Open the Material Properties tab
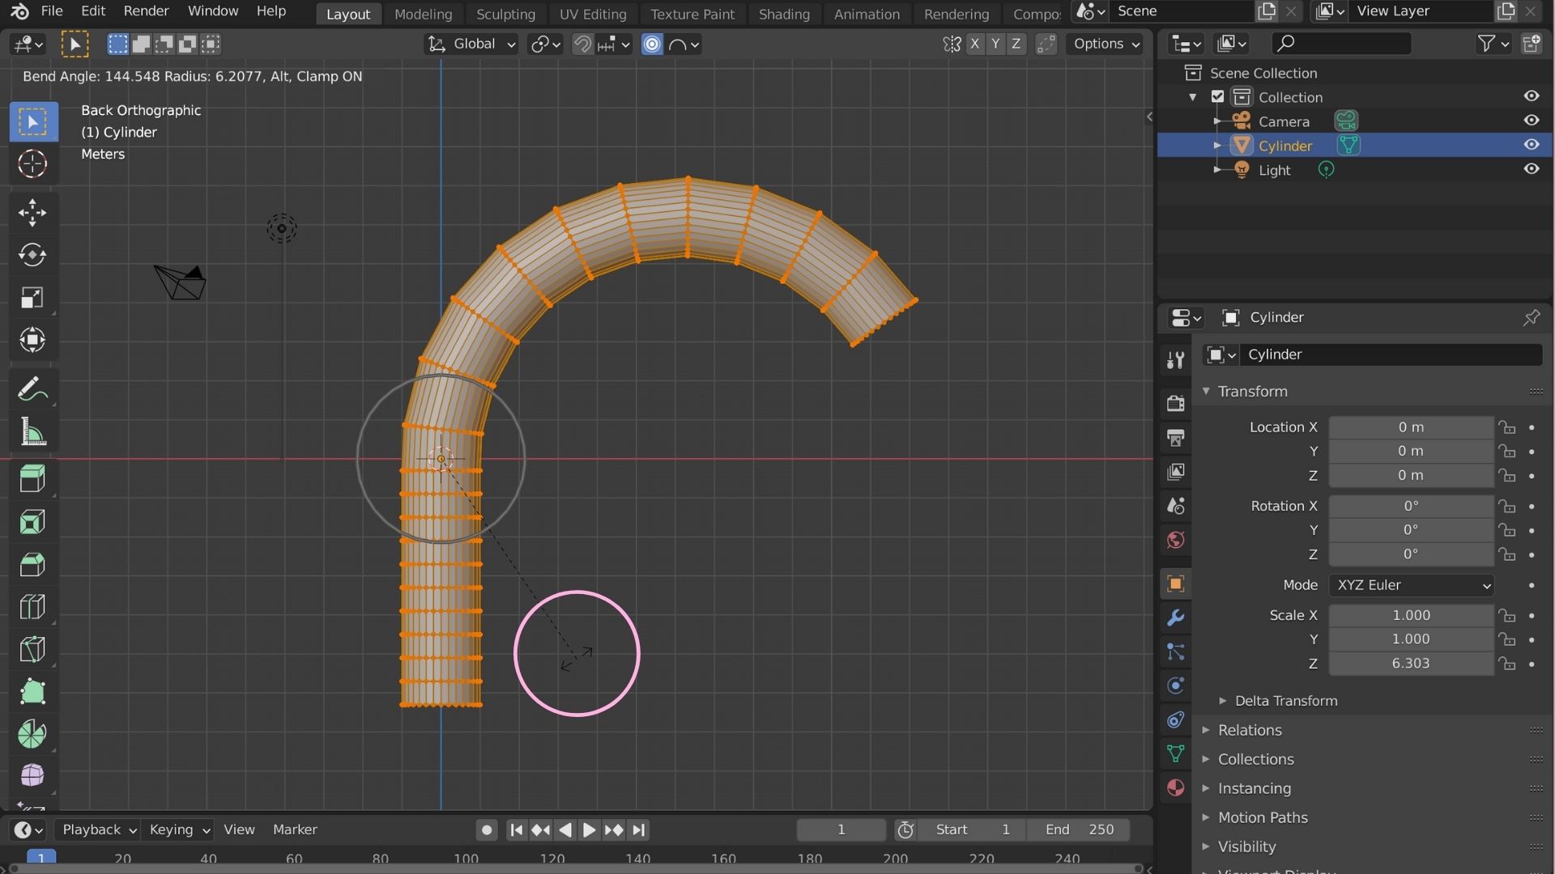The image size is (1555, 874). pyautogui.click(x=1175, y=787)
